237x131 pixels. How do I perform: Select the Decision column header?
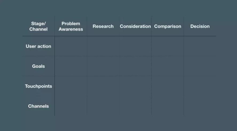coord(200,26)
